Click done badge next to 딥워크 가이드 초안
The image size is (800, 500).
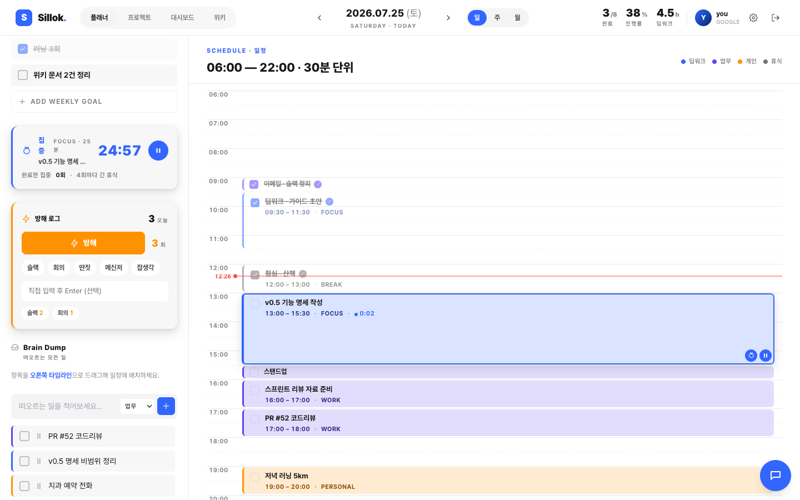tap(329, 202)
